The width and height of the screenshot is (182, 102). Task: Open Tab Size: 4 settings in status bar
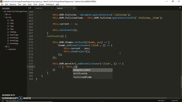pyautogui.click(x=161, y=101)
